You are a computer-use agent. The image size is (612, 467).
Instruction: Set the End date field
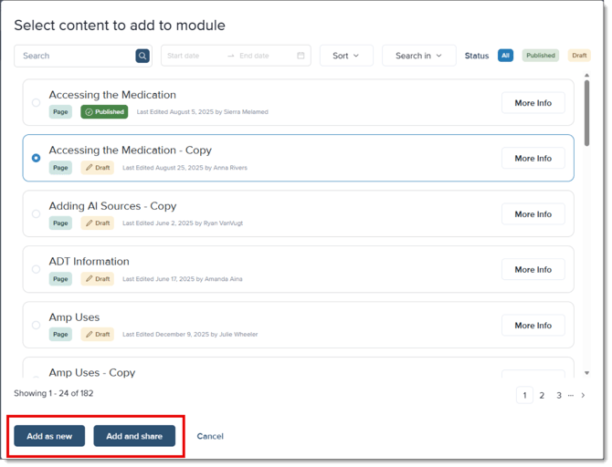click(254, 56)
